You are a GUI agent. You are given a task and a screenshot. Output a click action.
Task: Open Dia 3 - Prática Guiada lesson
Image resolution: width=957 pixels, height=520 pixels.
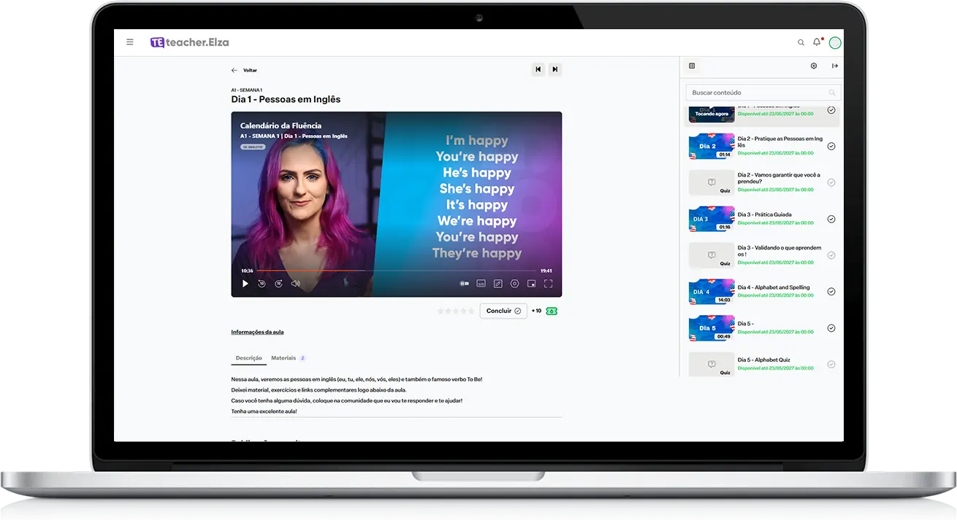764,214
